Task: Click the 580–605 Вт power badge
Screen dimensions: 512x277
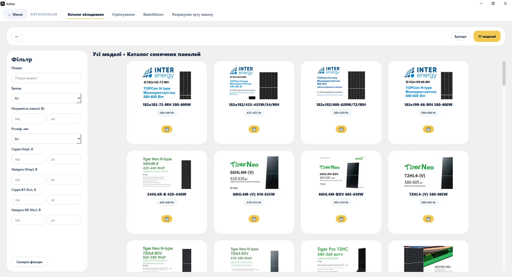Action: [428, 202]
